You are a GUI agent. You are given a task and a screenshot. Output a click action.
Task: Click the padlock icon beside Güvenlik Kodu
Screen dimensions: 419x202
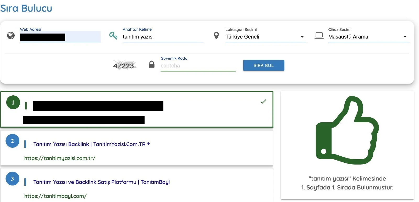[x=152, y=64]
